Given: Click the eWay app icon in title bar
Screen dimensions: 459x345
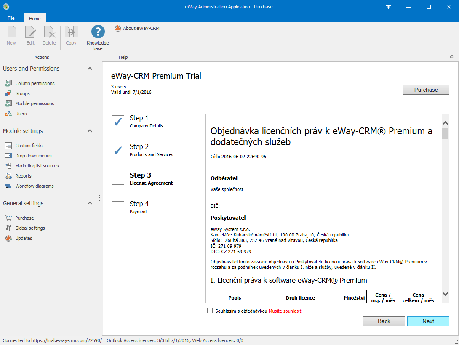Looking at the screenshot, I should [6, 7].
